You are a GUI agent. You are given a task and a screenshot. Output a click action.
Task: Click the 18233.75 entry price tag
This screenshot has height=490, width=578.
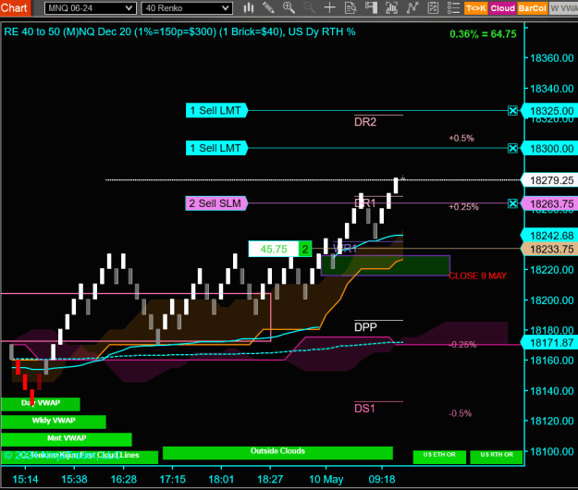coord(549,250)
